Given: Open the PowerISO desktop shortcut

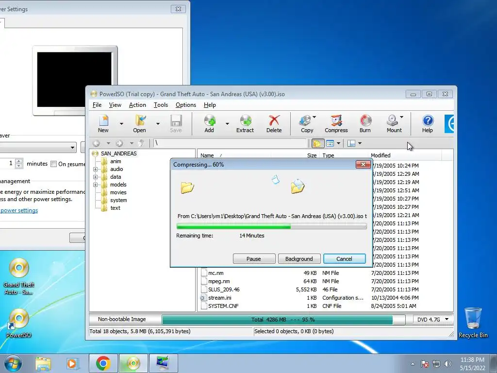Looking at the screenshot, I should (19, 323).
